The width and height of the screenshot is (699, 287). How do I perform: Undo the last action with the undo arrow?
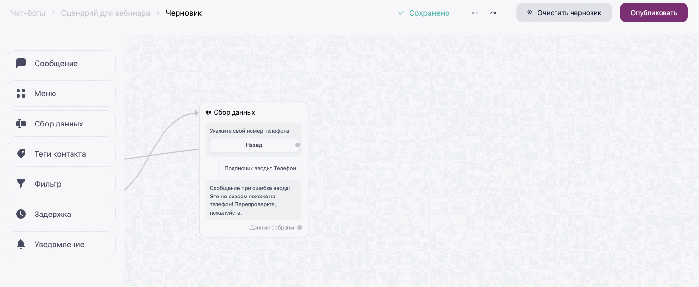[x=475, y=13]
